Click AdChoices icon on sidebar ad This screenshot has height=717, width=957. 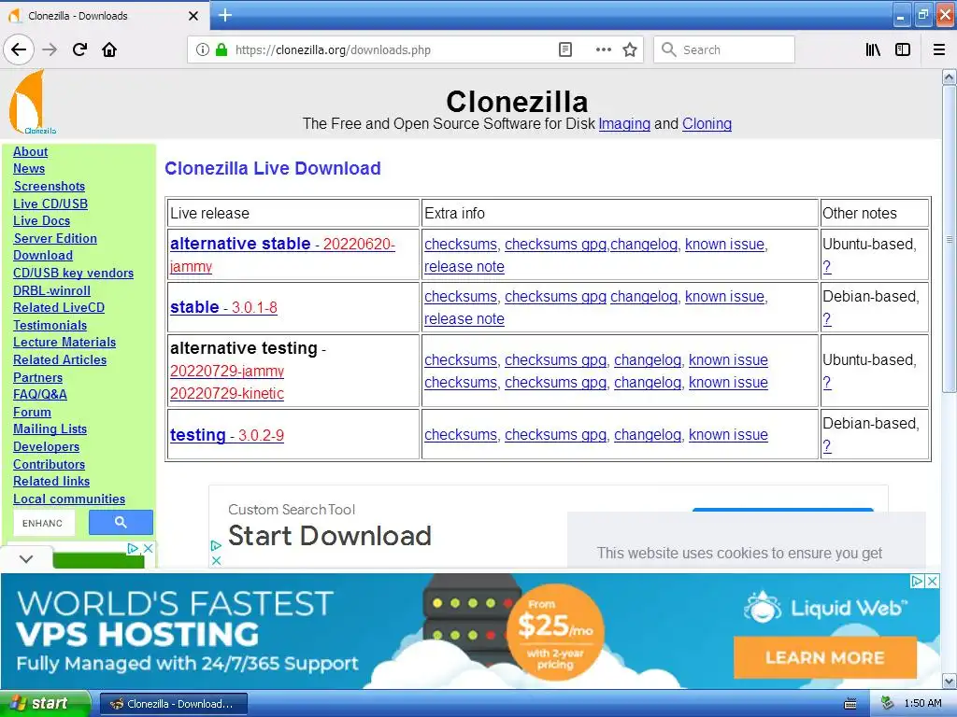[x=133, y=548]
